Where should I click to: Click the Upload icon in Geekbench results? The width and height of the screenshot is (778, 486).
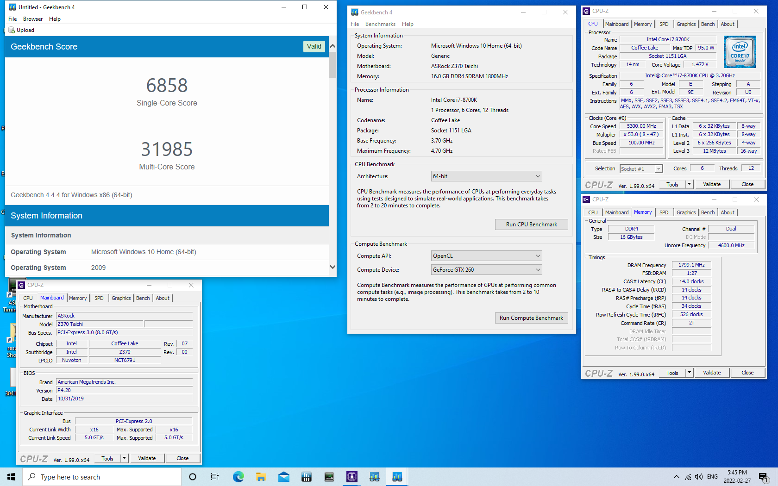pos(12,30)
